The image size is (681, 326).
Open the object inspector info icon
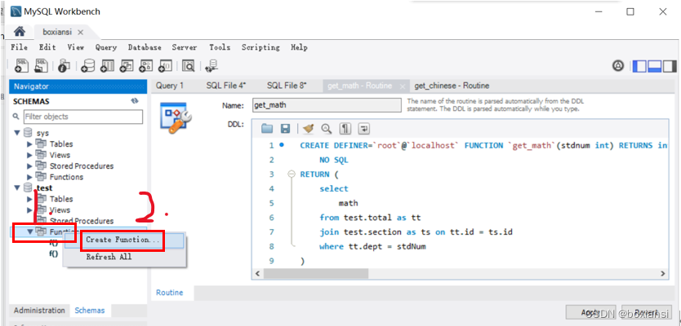64,65
